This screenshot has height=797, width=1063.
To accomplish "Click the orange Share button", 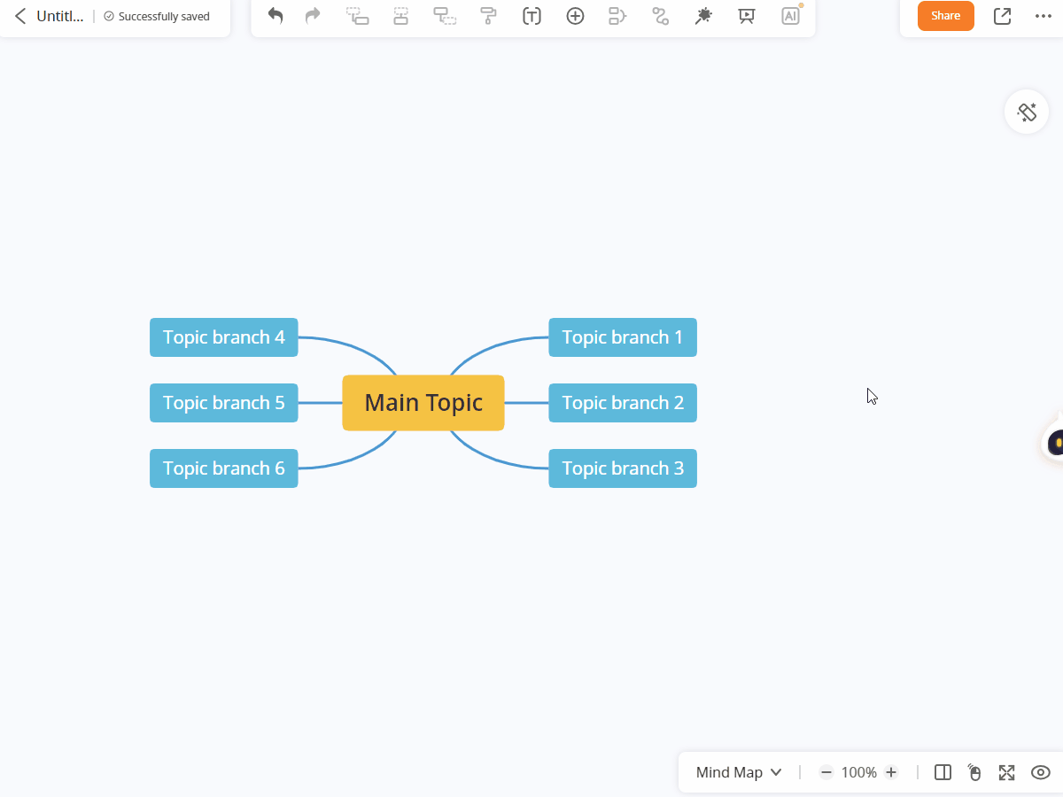I will pos(945,16).
